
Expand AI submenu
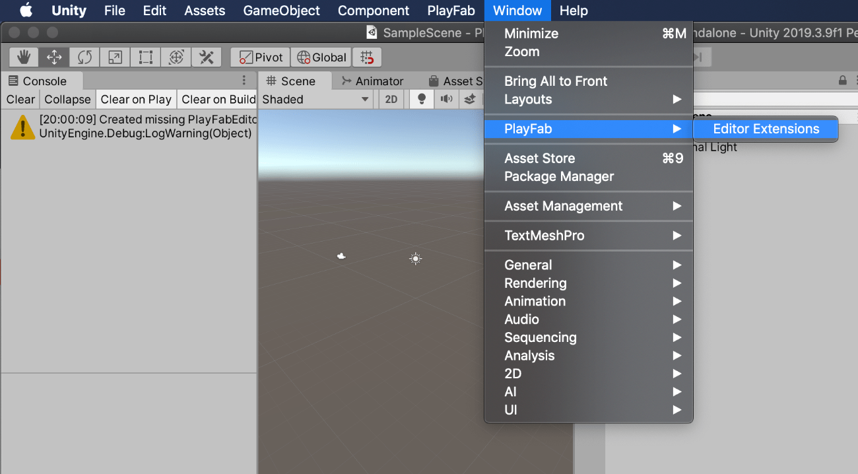pyautogui.click(x=589, y=391)
